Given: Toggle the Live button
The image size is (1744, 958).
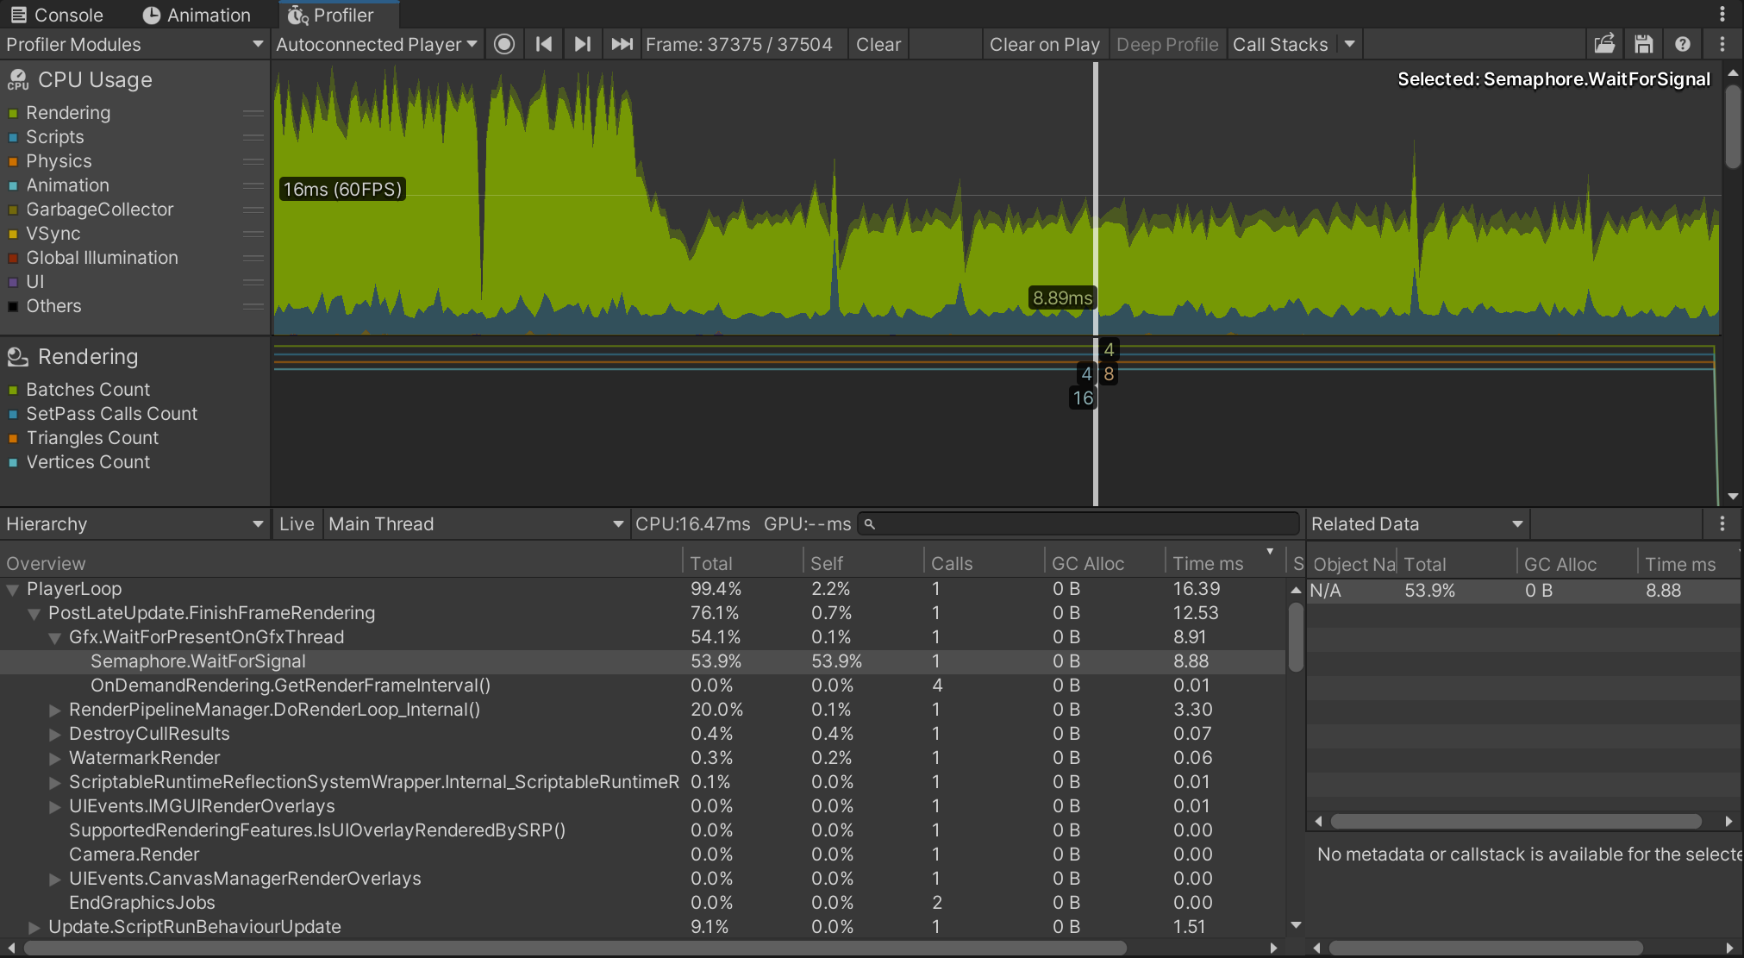Looking at the screenshot, I should [x=297, y=523].
